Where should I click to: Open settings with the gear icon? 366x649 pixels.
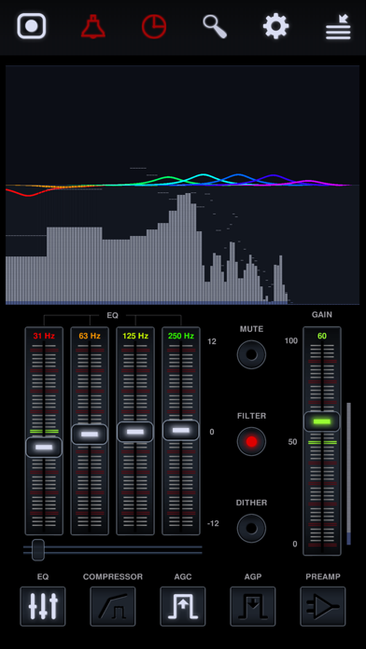click(275, 26)
